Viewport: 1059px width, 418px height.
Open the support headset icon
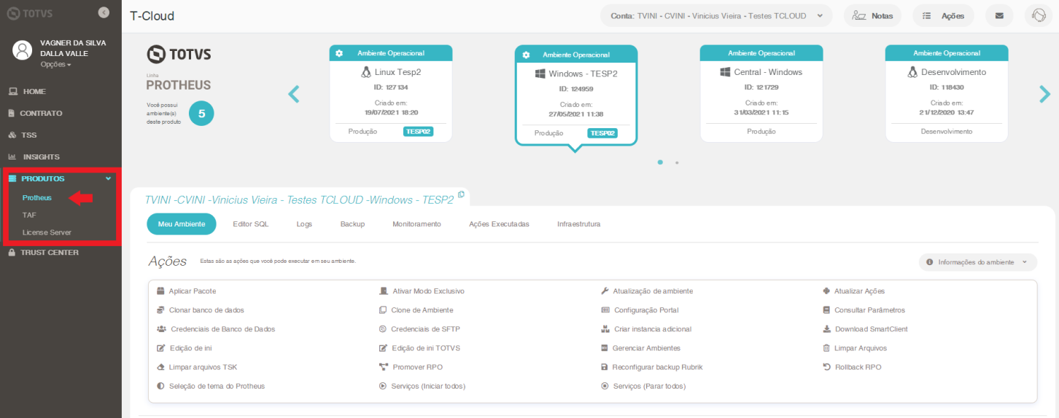tap(1038, 15)
